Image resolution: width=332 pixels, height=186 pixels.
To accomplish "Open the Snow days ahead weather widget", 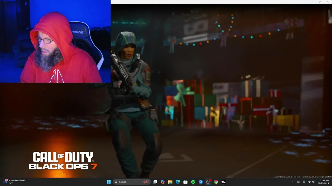I will pyautogui.click(x=14, y=182).
